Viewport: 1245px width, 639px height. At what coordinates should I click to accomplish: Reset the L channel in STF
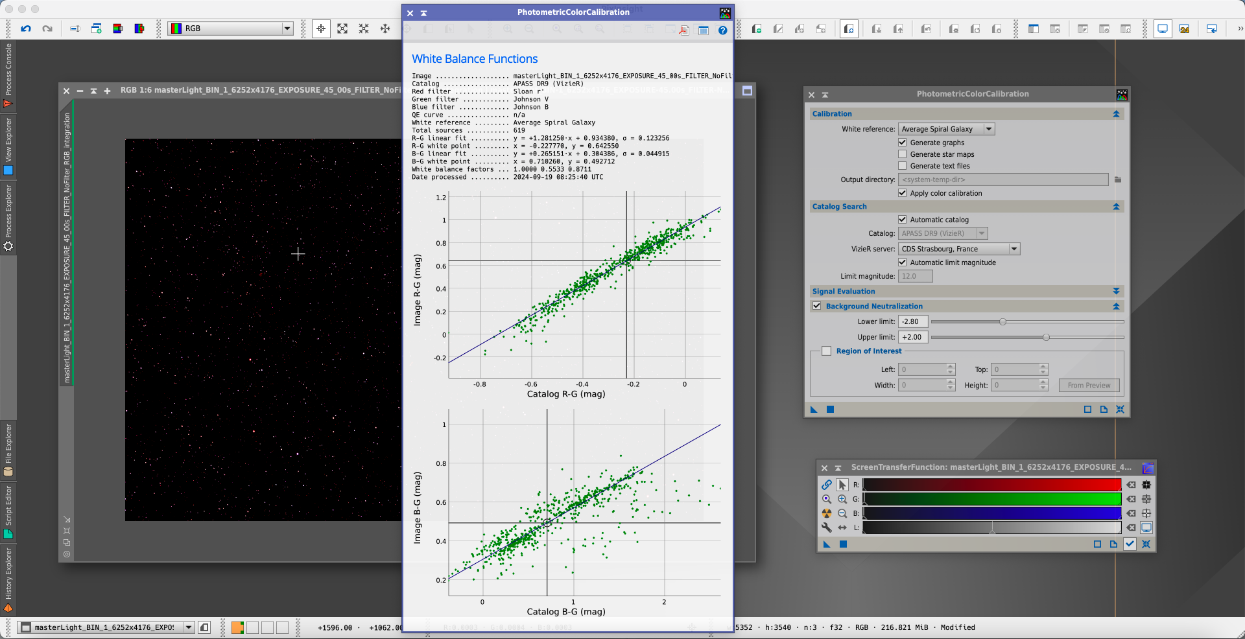click(1131, 528)
